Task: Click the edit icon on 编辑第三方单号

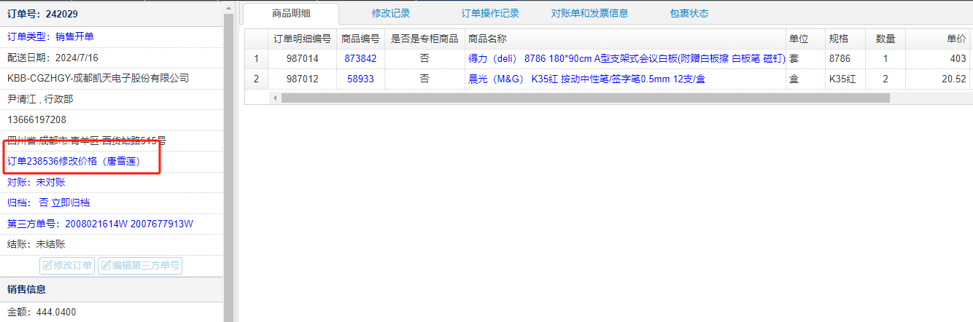Action: point(106,265)
